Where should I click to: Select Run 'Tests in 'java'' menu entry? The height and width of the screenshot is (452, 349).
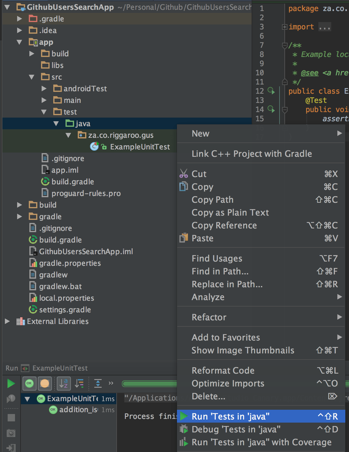click(x=231, y=416)
